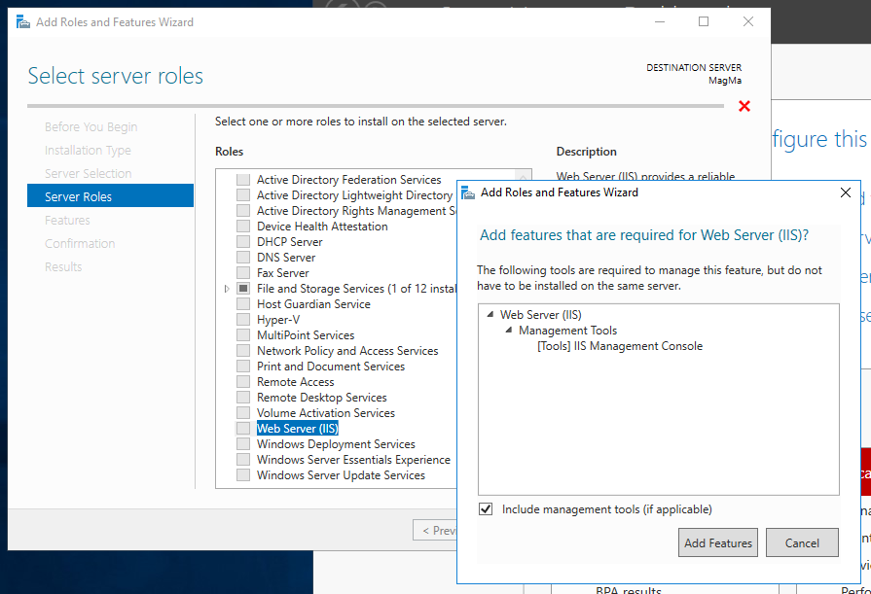This screenshot has height=594, width=871.
Task: Click the roles list scrollbar up arrow
Action: coord(523,176)
